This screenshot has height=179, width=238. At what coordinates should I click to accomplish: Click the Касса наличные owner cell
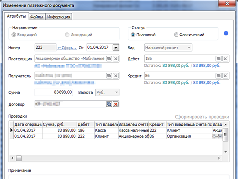point(133,130)
